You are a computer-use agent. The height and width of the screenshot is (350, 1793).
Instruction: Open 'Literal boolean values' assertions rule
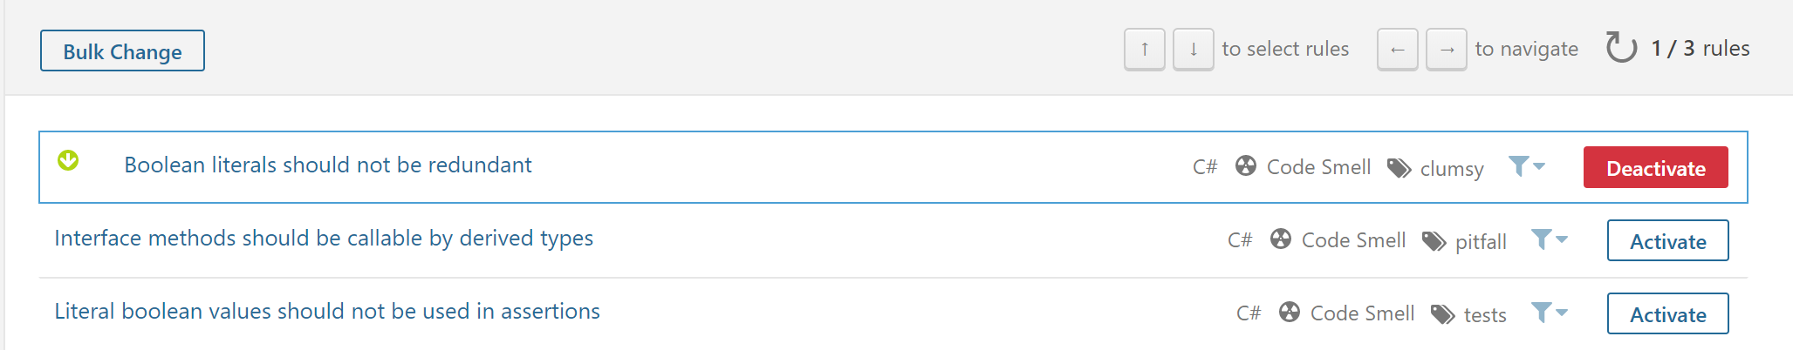point(327,312)
